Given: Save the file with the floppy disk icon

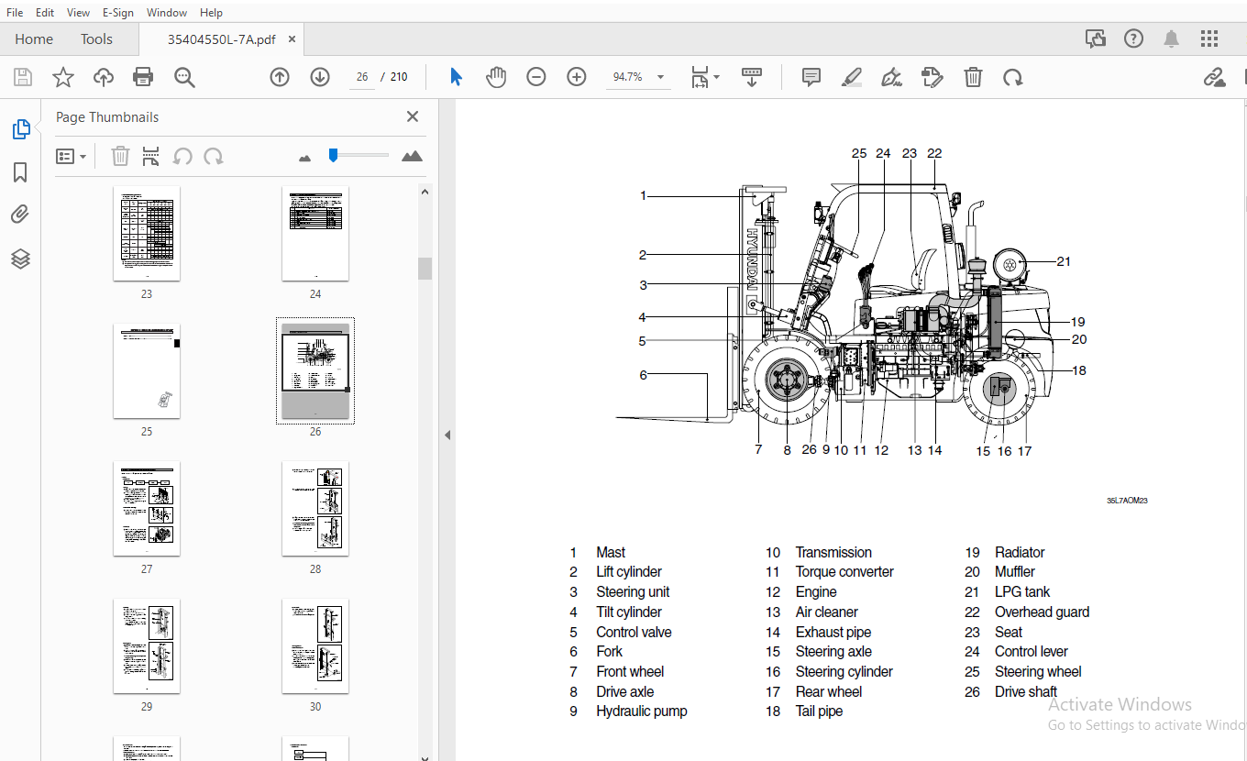Looking at the screenshot, I should pyautogui.click(x=22, y=77).
